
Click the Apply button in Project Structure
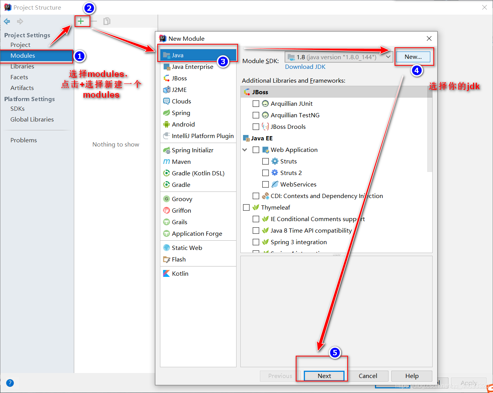[469, 383]
